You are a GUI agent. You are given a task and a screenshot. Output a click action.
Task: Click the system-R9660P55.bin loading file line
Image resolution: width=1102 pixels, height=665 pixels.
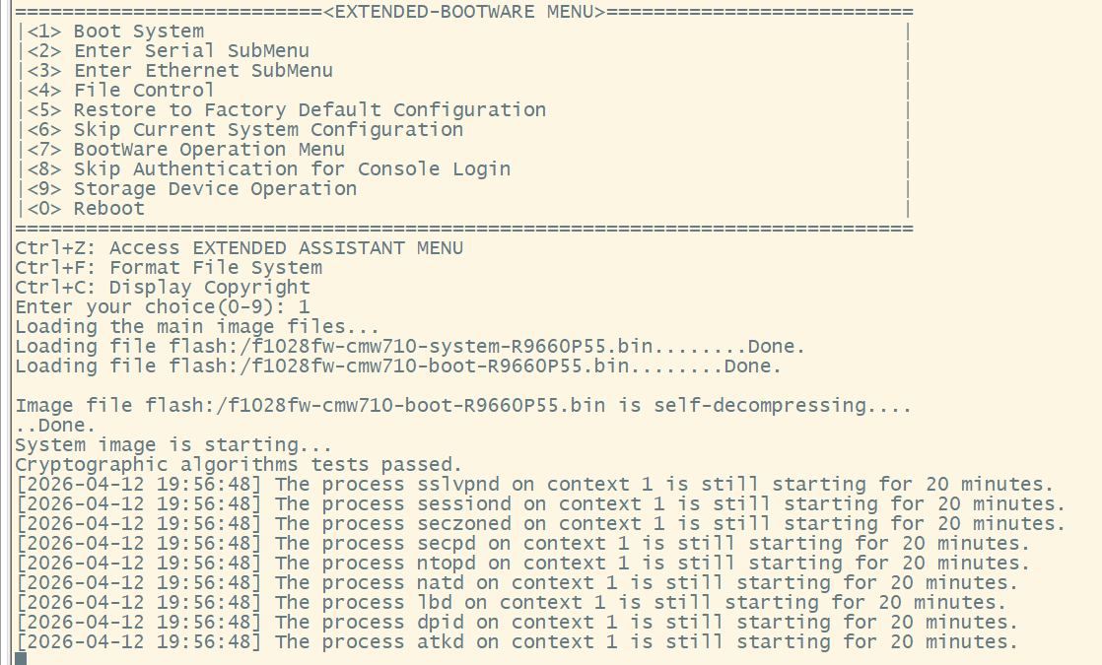(x=410, y=347)
